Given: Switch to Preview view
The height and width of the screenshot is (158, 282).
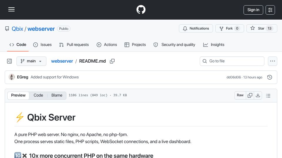Looking at the screenshot, I should point(18,95).
